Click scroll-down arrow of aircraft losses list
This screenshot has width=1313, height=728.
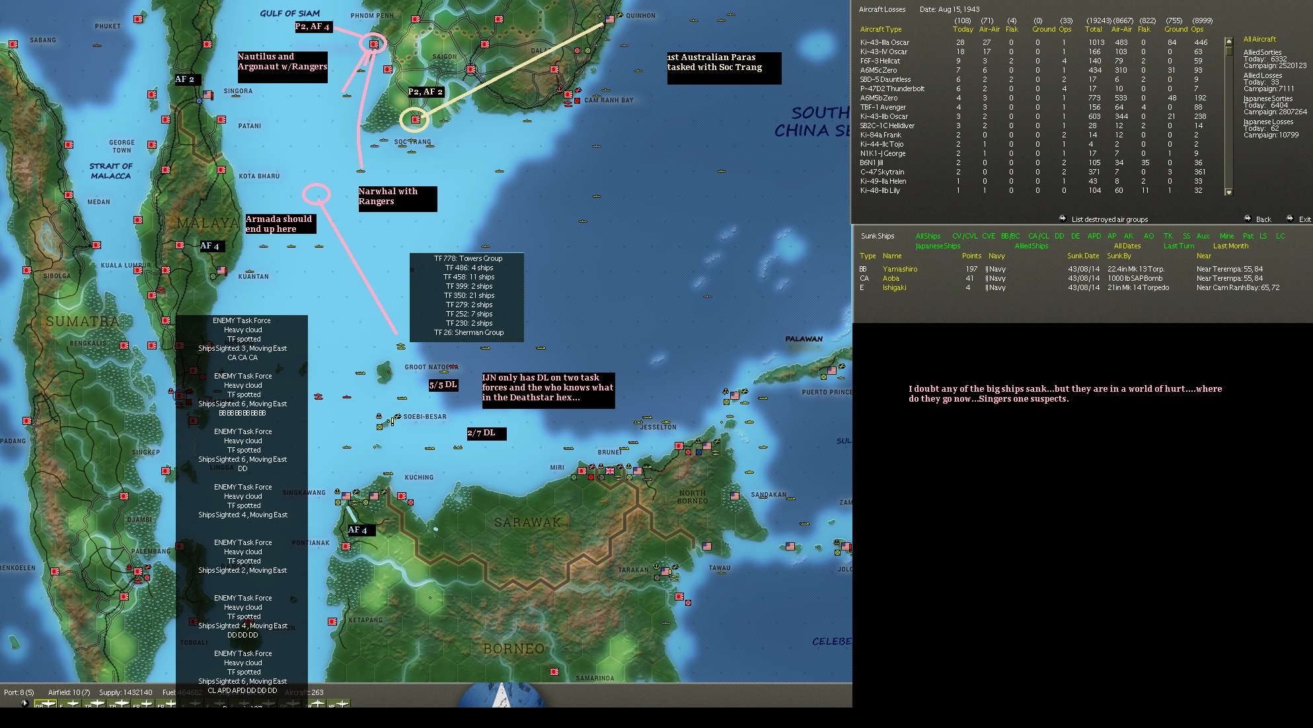coord(1229,192)
